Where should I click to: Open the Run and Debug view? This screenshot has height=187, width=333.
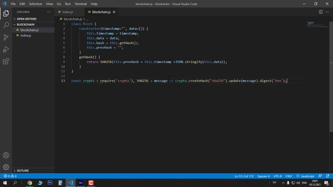[6, 49]
